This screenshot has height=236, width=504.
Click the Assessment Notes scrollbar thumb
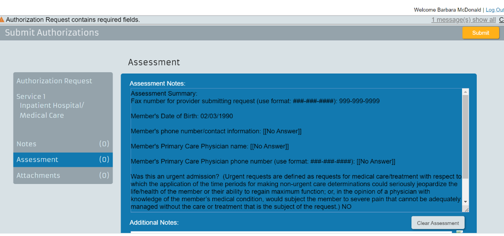[x=465, y=137]
